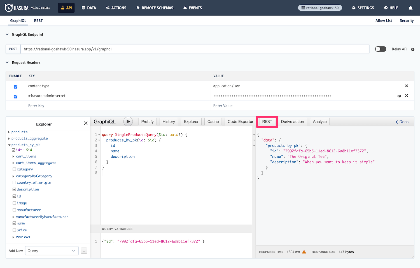Image resolution: width=420 pixels, height=268 pixels.
Task: Reveal the x-hasura-admin-secret value
Action: coord(399,96)
